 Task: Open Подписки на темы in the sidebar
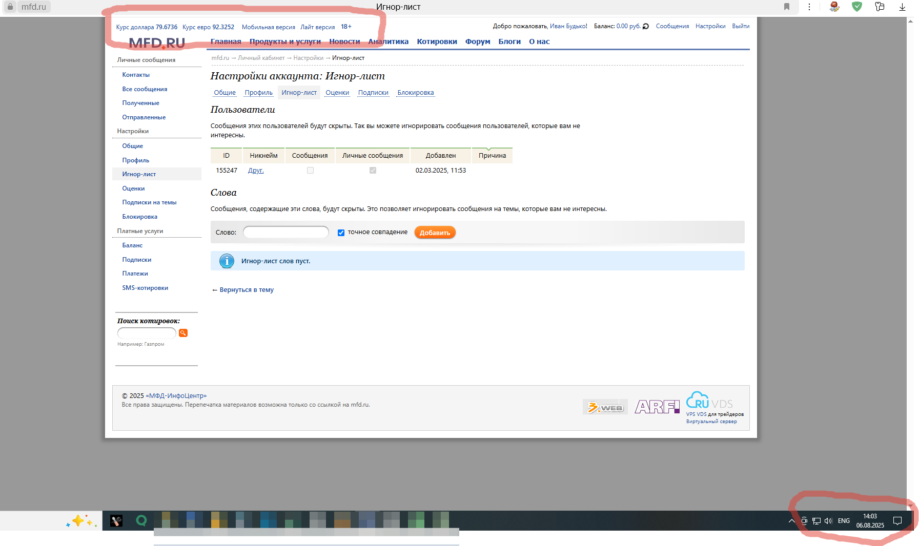point(149,202)
